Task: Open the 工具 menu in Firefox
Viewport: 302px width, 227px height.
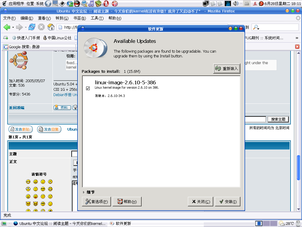Action: pyautogui.click(x=97, y=18)
